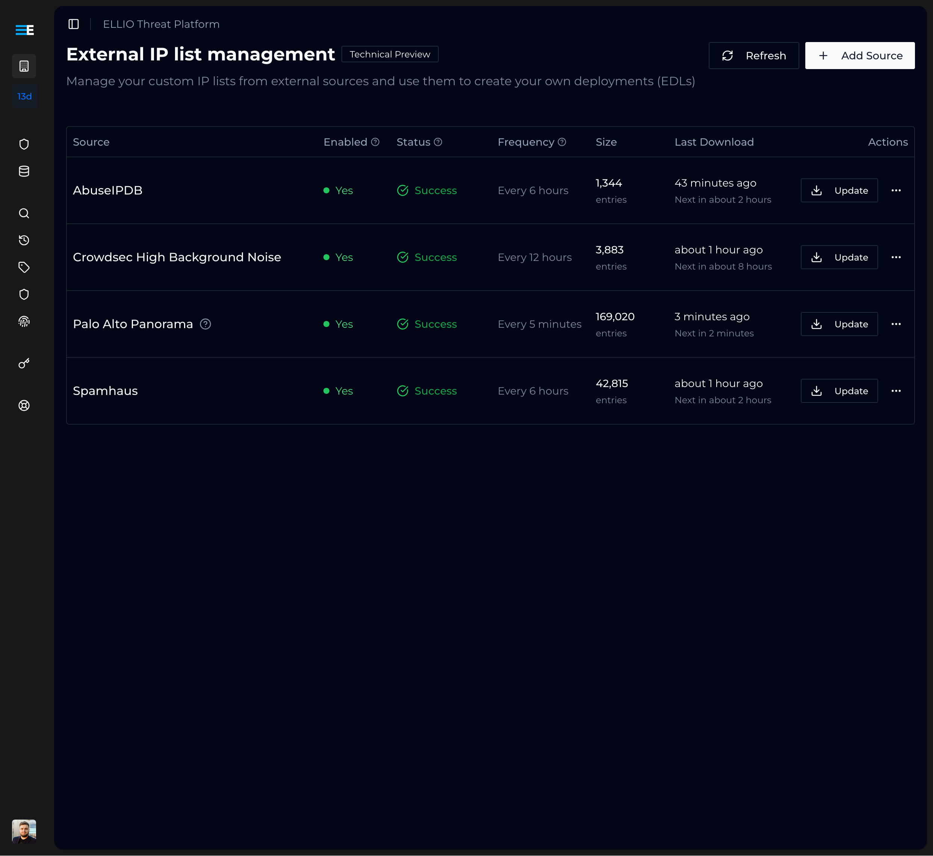The image size is (933, 856).
Task: Click the Success status for AbuseIPDB
Action: tap(427, 190)
